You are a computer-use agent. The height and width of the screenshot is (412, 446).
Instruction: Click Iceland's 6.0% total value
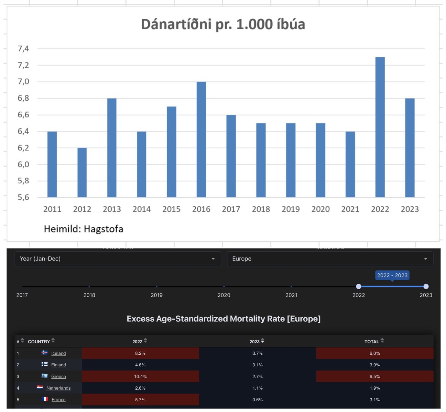pyautogui.click(x=375, y=353)
